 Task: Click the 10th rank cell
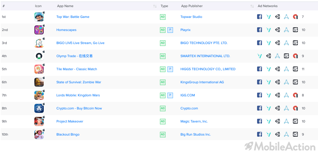click(x=5, y=134)
